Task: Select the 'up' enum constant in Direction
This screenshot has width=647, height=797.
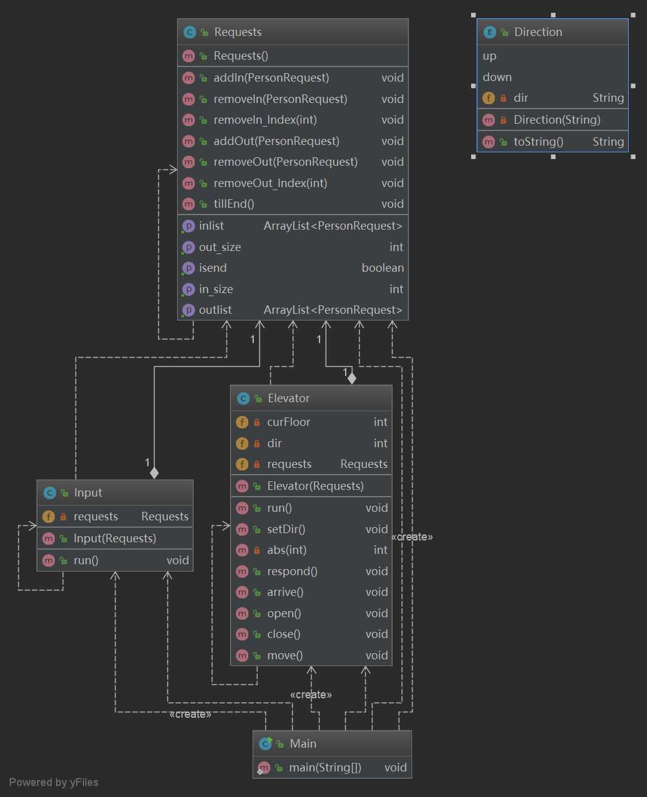Action: pos(490,56)
